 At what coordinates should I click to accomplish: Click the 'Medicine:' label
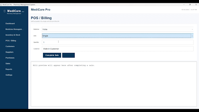[36, 29]
